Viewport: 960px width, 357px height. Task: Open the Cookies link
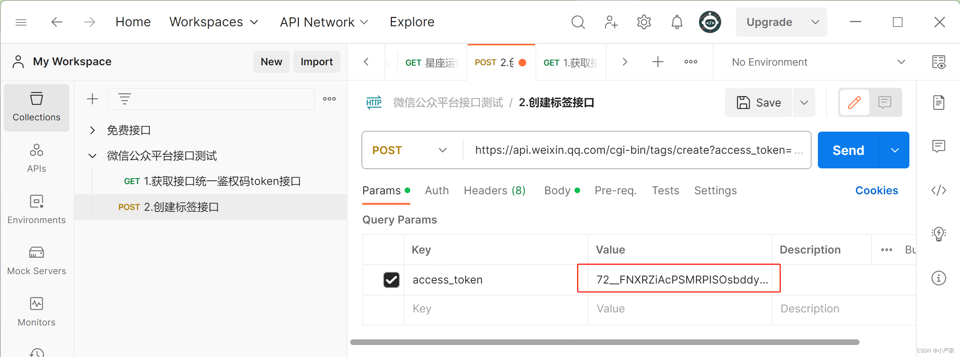(x=876, y=190)
